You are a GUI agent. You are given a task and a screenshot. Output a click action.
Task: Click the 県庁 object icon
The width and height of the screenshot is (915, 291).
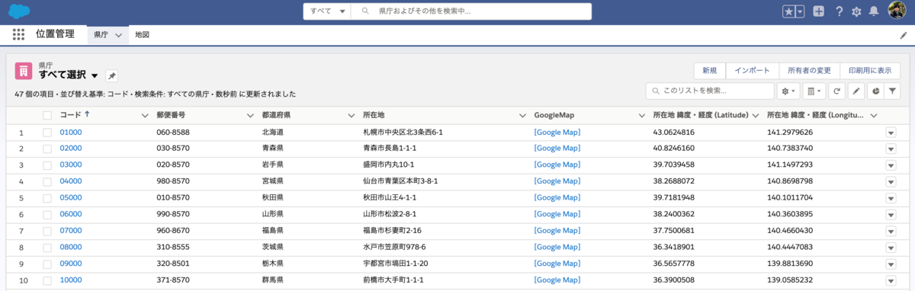[24, 71]
